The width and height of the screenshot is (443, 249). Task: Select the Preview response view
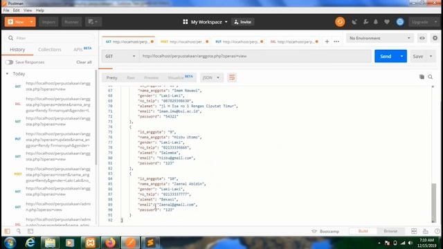point(151,77)
